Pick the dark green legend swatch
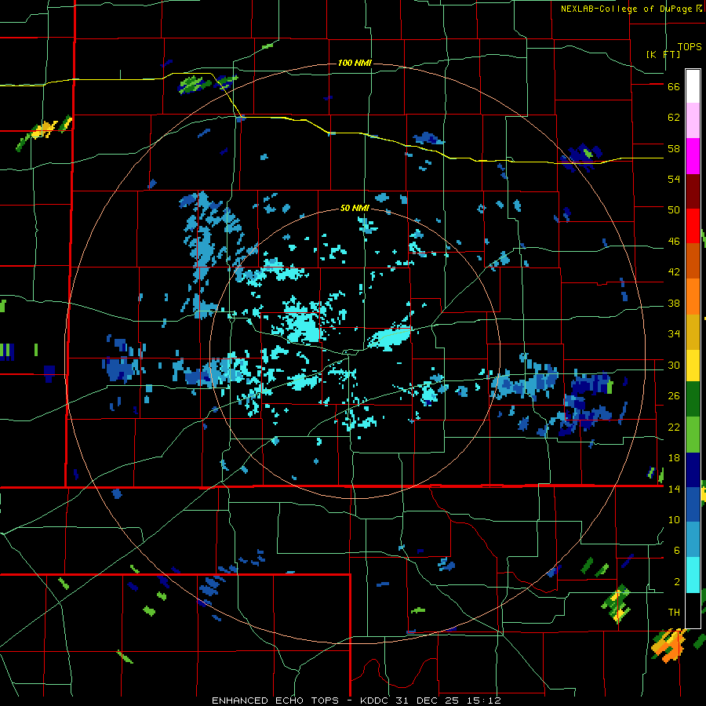This screenshot has height=706, width=706. [693, 399]
